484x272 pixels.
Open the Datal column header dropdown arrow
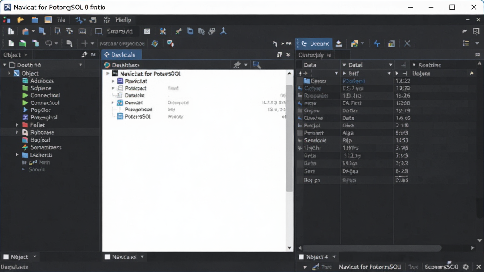coord(390,65)
